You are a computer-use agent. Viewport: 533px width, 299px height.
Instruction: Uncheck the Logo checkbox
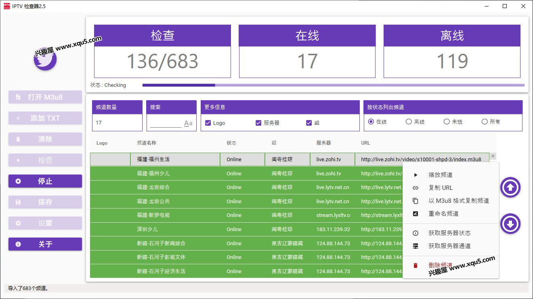208,123
